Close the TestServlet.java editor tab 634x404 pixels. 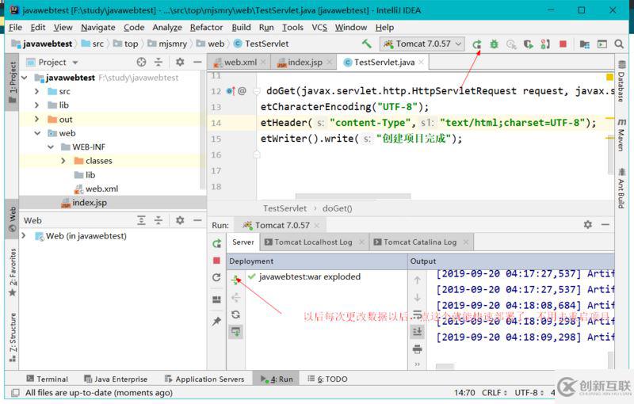click(420, 62)
